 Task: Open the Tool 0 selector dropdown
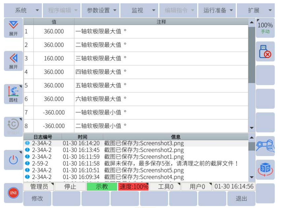point(165,187)
